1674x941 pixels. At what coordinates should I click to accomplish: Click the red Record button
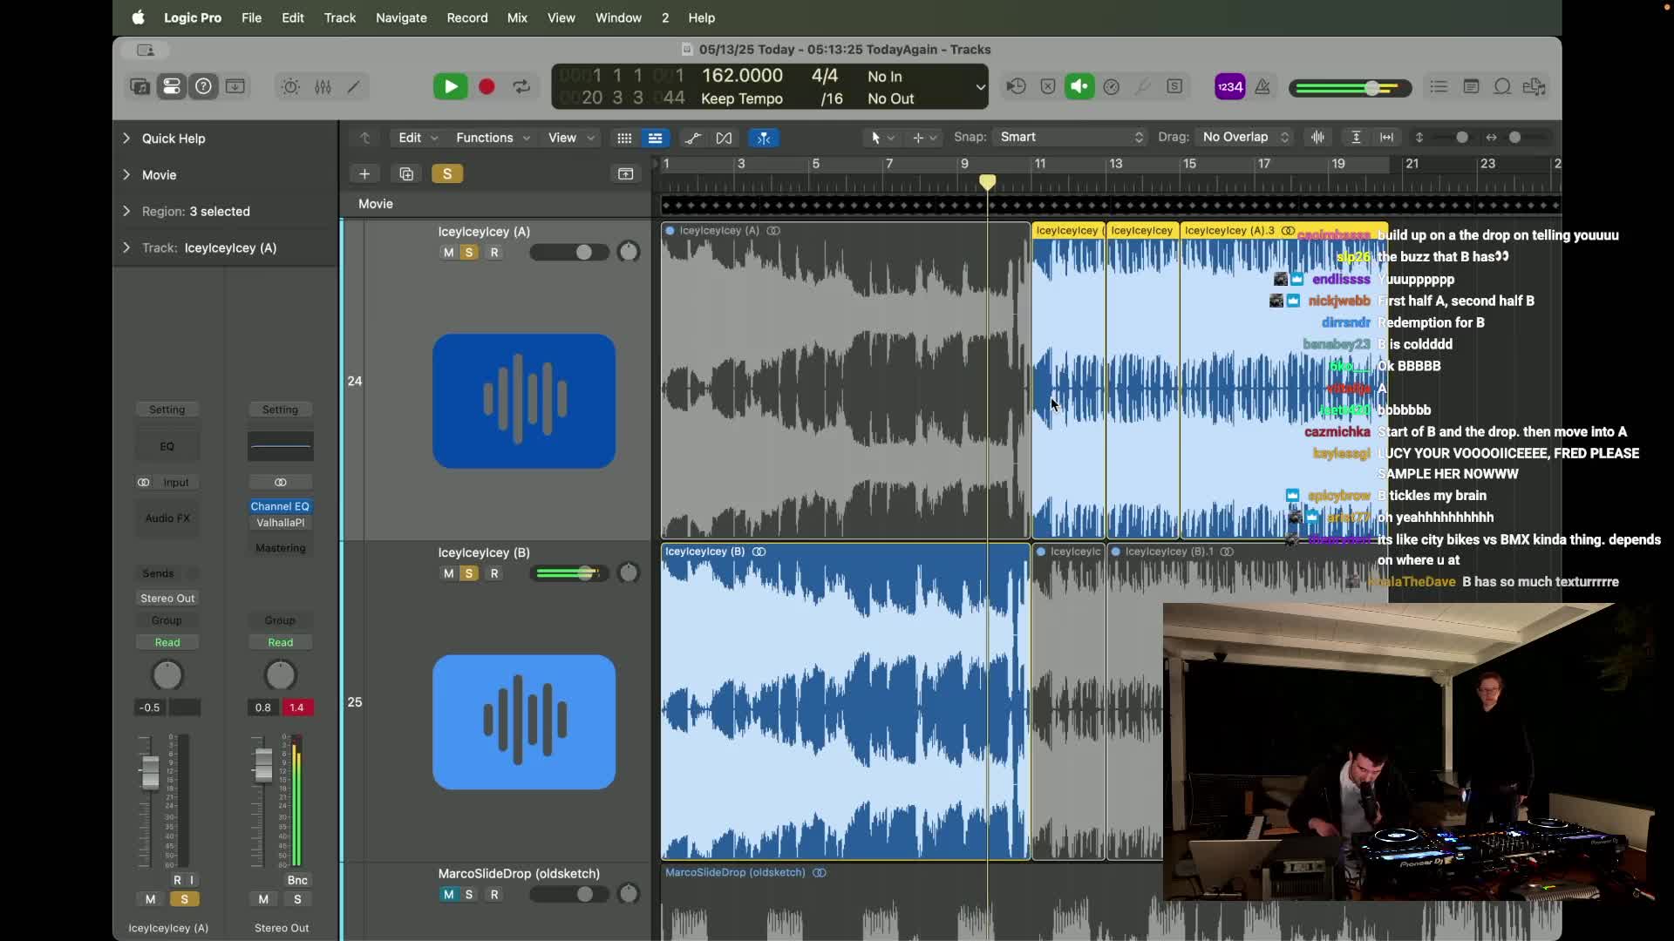[x=487, y=86]
